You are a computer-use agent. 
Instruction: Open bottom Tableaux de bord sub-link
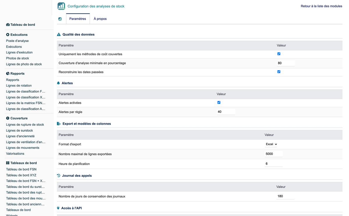point(18,210)
